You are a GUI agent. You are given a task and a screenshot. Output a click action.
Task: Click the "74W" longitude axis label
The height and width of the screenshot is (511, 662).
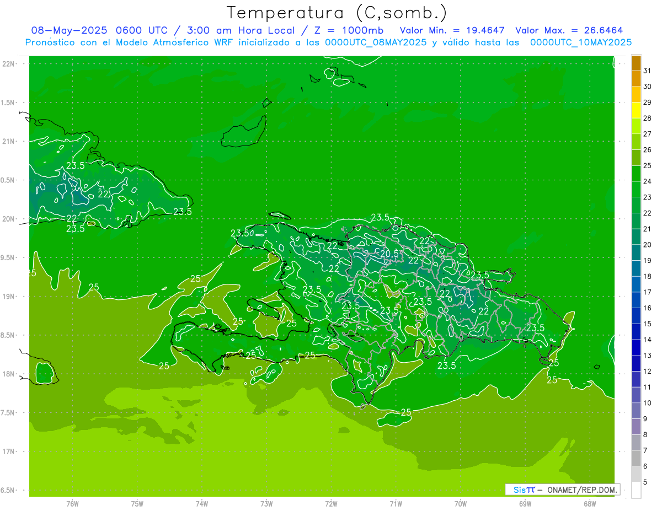(x=202, y=503)
